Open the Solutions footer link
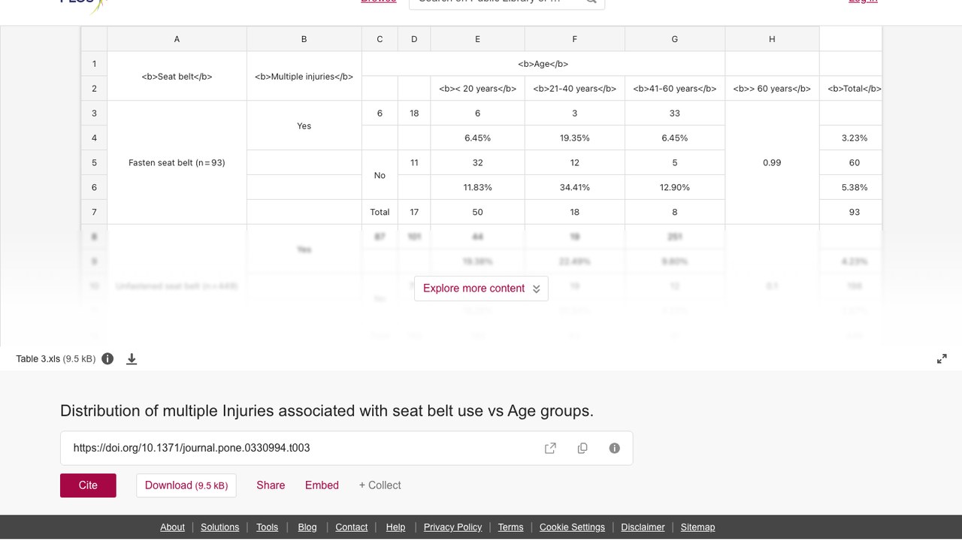Image resolution: width=962 pixels, height=541 pixels. (x=219, y=527)
